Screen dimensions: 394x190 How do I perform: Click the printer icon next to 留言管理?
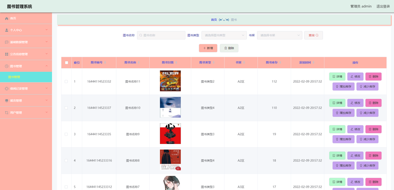point(7,101)
